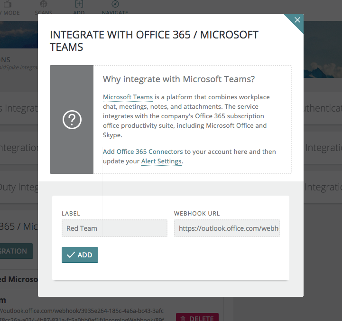Click the Webhook URL input field
This screenshot has height=321, width=342.
click(227, 228)
